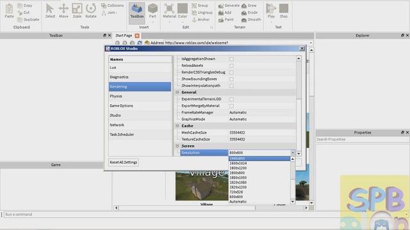Toggle ShowInterpolationpath checkbox
The width and height of the screenshot is (410, 230).
pos(231,86)
